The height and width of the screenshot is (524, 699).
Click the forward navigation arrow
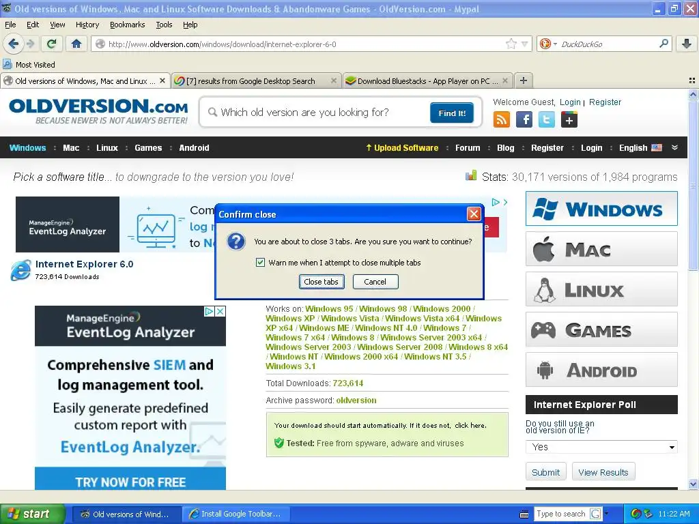[30, 44]
